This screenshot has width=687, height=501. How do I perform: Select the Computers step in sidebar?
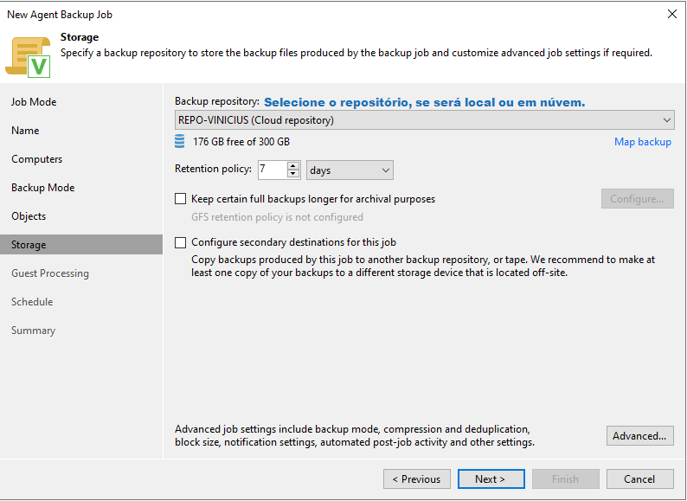click(37, 159)
